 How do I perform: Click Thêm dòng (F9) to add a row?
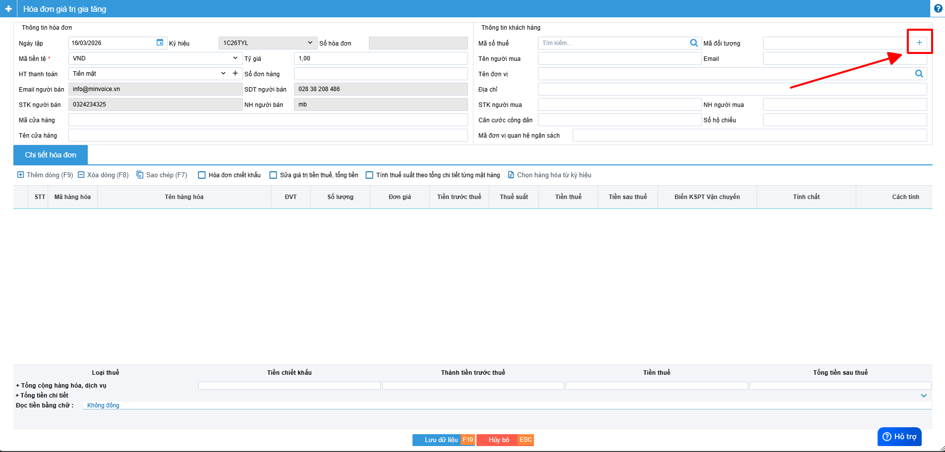pos(45,175)
